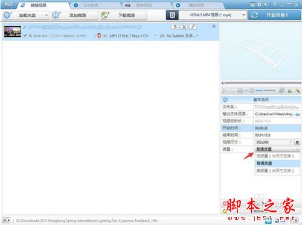
Task: Click the pencil rename icon beside file name
Action: click(25, 27)
